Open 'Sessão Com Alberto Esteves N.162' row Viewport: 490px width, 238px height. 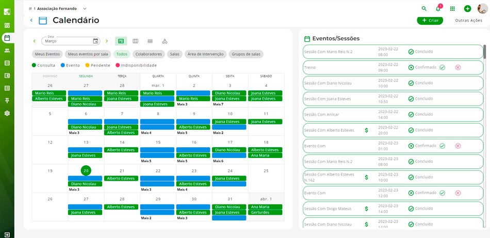(x=393, y=177)
